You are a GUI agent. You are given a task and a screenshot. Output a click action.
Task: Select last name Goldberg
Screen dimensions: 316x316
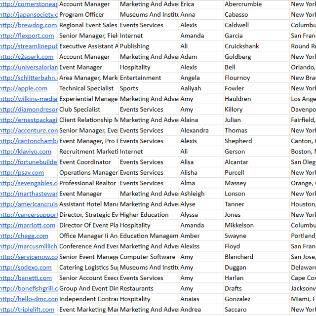click(x=256, y=57)
